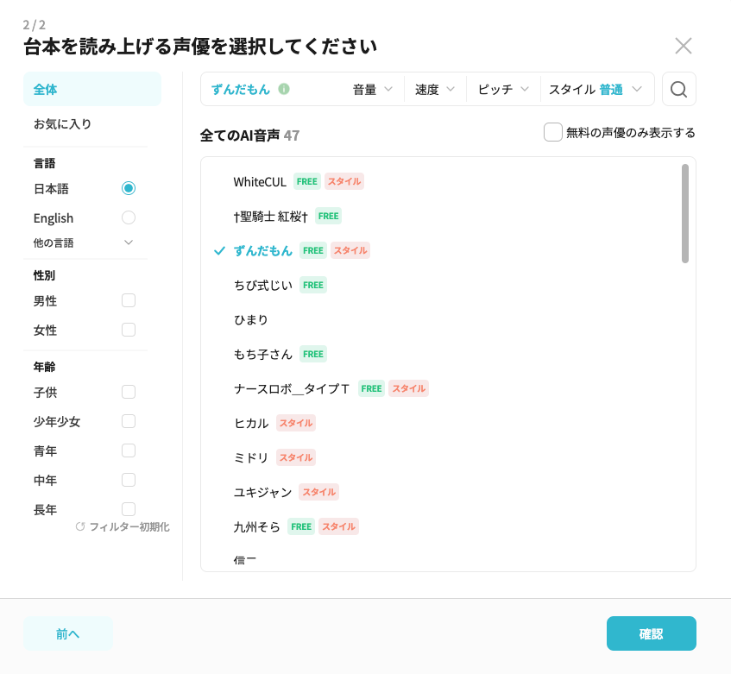Image resolution: width=731 pixels, height=674 pixels.
Task: Open the スタイル 普通 dropdown
Action: point(596,89)
